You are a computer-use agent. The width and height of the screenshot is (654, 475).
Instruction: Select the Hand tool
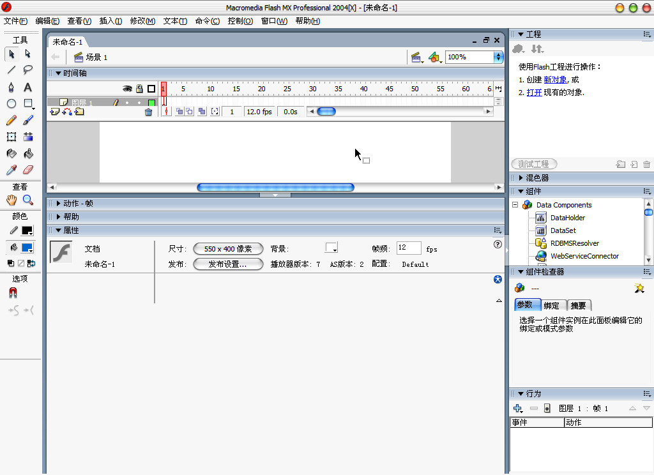pyautogui.click(x=11, y=200)
